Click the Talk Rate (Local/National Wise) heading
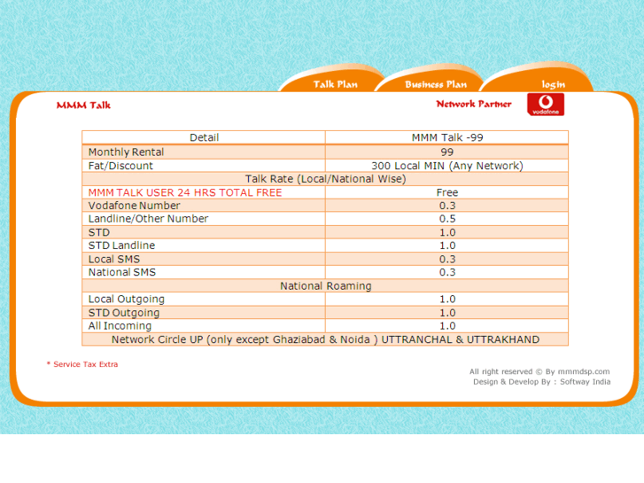 tap(325, 179)
